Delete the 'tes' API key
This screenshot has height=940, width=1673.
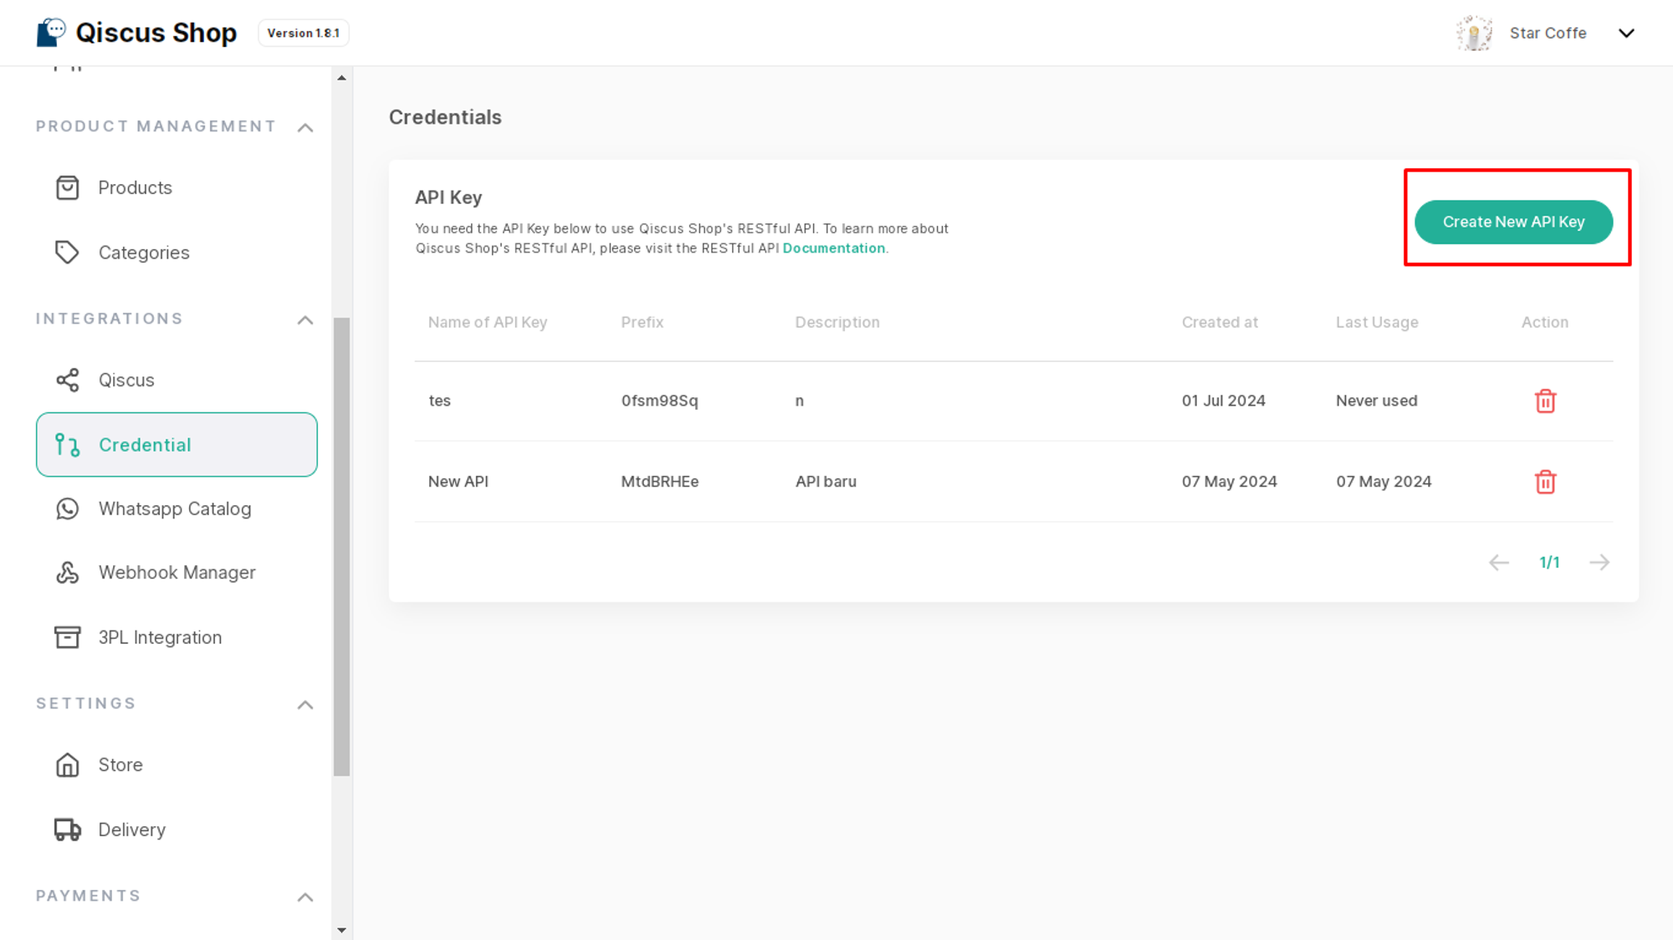pyautogui.click(x=1545, y=401)
